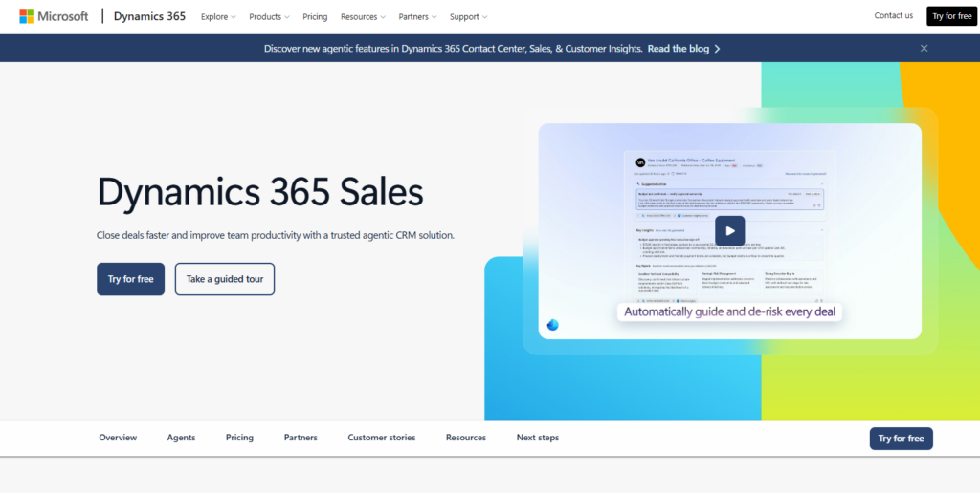Play the product demo video
The image size is (980, 493).
point(729,231)
